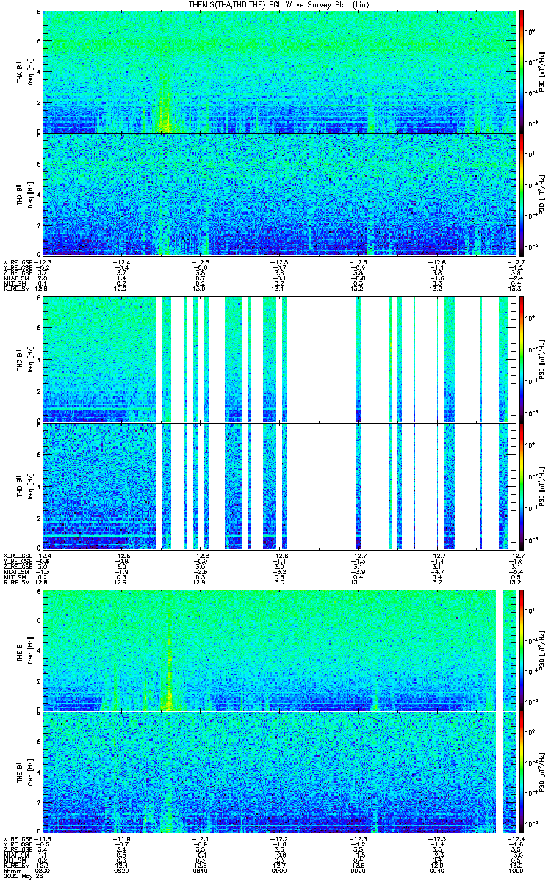Click the THA B-parallel freq [Hz] axis label
The height and width of the screenshot is (881, 551).
pyautogui.click(x=29, y=194)
